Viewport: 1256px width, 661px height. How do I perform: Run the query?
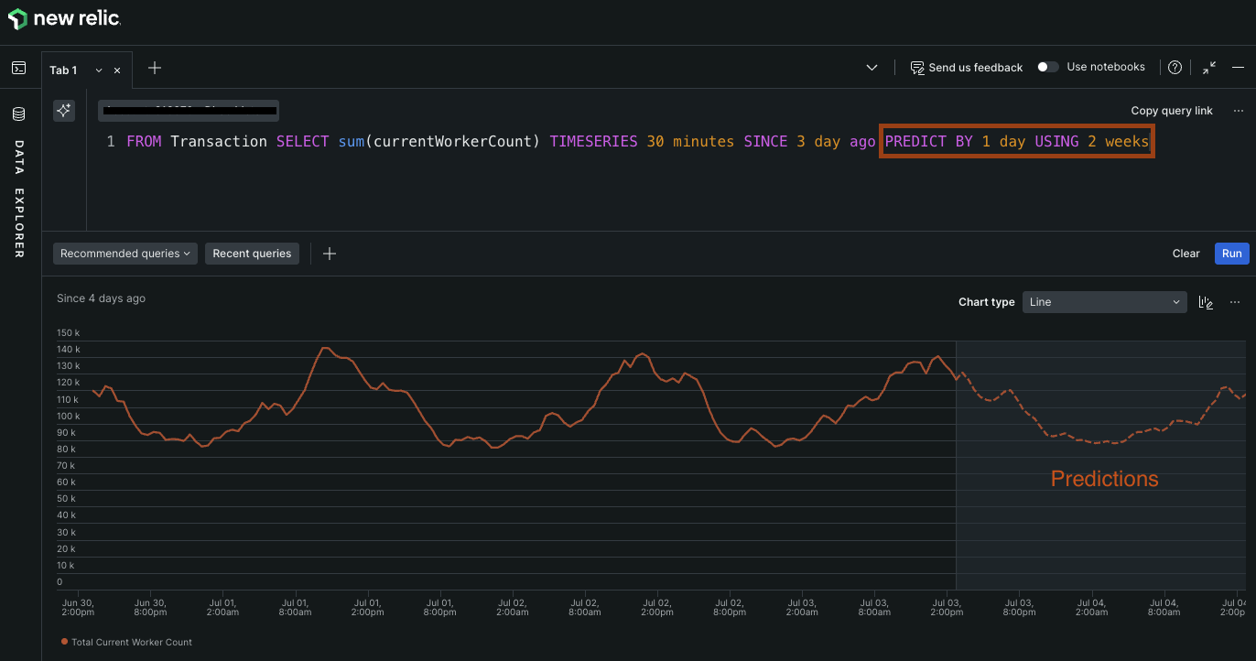[1231, 254]
